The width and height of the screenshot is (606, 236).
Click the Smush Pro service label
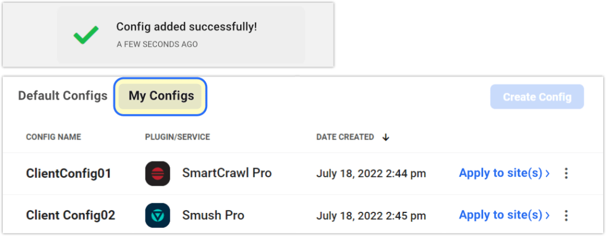213,215
